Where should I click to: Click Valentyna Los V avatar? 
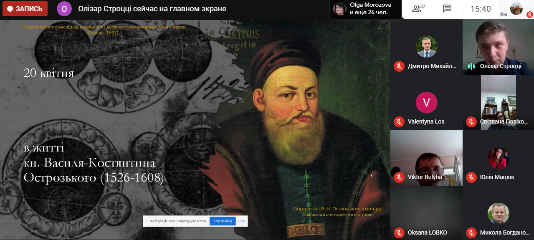(426, 102)
